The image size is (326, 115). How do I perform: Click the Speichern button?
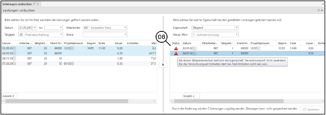[311, 109]
